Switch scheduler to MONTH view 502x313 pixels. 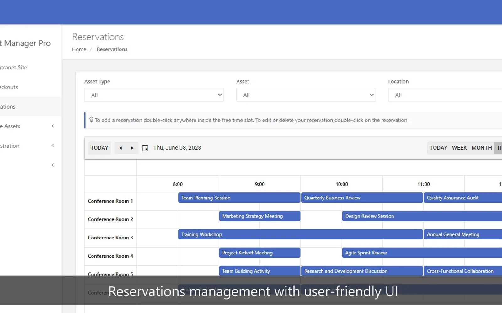pyautogui.click(x=482, y=148)
